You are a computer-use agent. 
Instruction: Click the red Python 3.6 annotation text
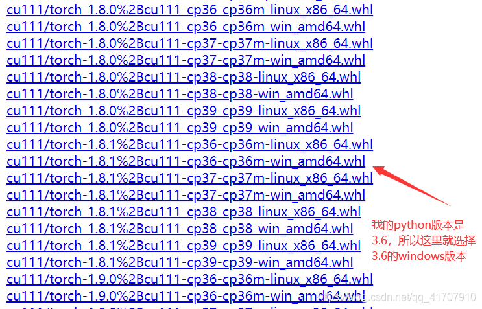pyautogui.click(x=424, y=240)
